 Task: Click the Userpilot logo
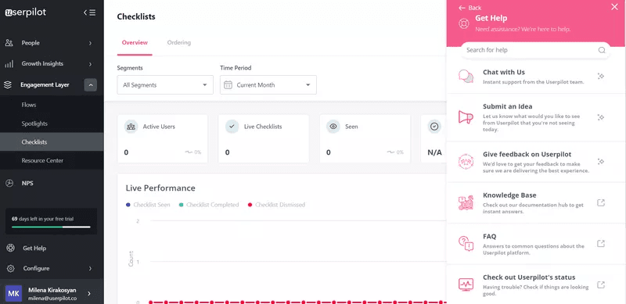click(x=26, y=13)
